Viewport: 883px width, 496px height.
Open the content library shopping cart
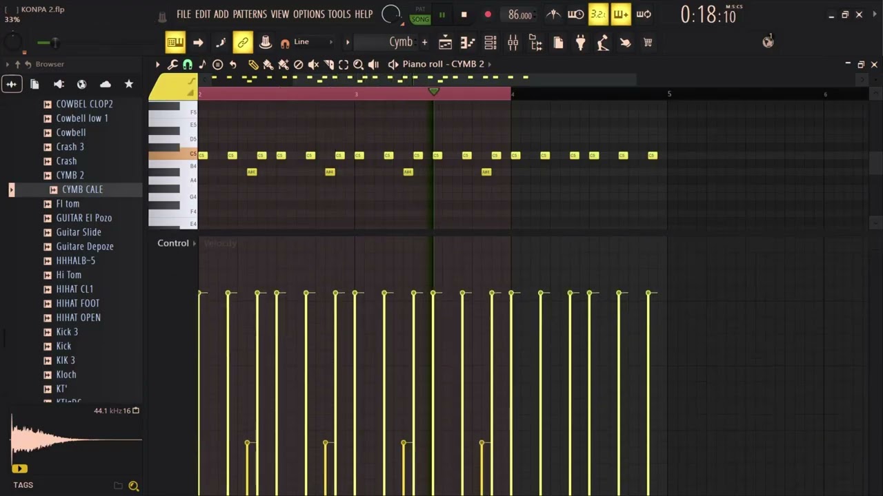click(648, 43)
